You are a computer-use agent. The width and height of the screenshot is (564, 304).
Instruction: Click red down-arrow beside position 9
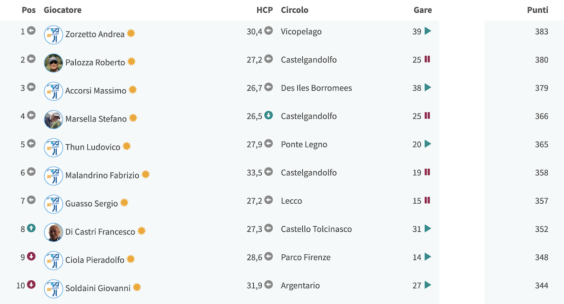point(31,256)
